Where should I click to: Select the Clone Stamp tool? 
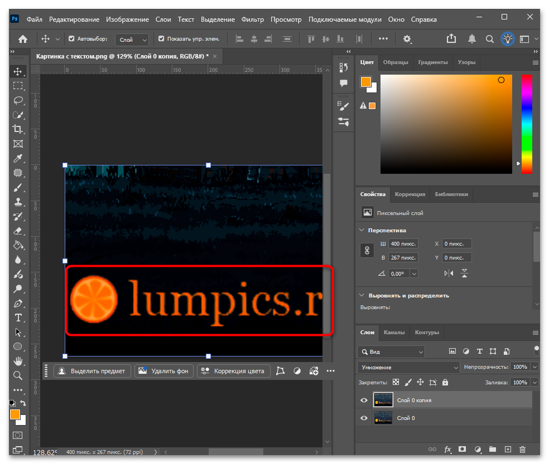click(18, 202)
